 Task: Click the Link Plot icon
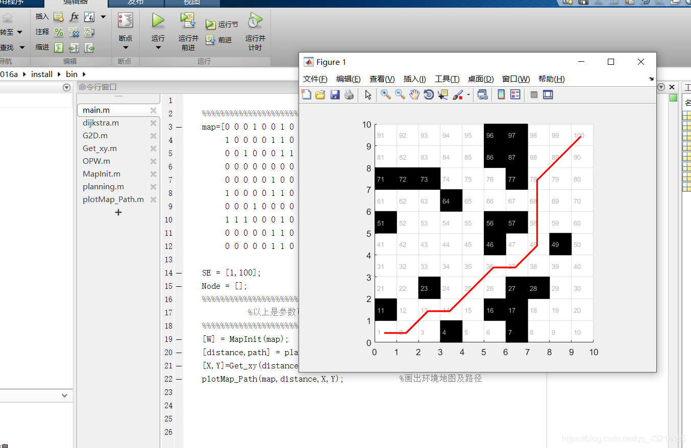(x=482, y=94)
